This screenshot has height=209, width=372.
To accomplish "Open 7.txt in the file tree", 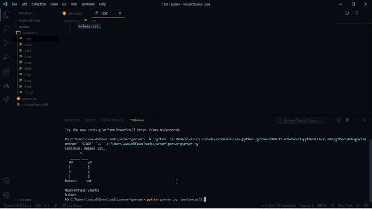I will coord(28,75).
